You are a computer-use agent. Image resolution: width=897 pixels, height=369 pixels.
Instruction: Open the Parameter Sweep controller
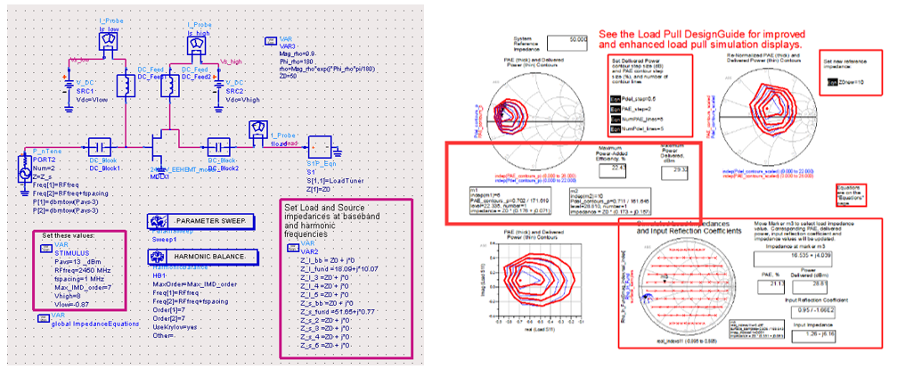(x=200, y=221)
